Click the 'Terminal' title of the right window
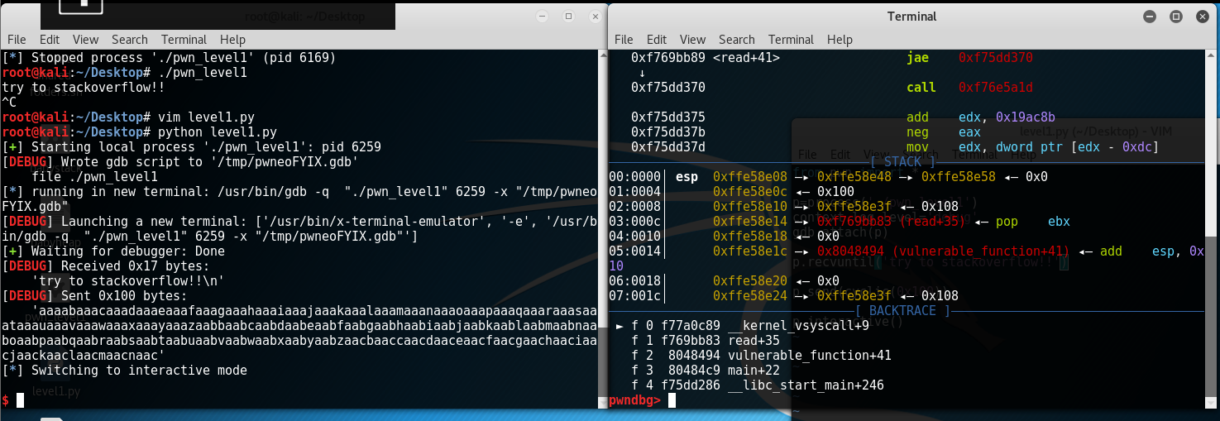The image size is (1220, 421). point(913,17)
